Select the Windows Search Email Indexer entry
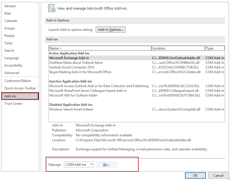 (71, 109)
